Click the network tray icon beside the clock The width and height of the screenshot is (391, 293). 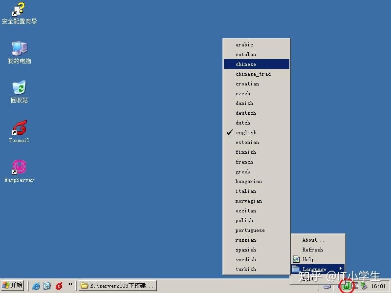click(x=364, y=286)
